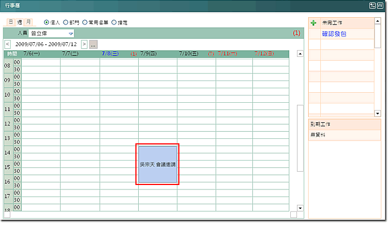Screen dimensions: 390x225
Task: Switch to the 週 week view tab
Action: pyautogui.click(x=19, y=22)
